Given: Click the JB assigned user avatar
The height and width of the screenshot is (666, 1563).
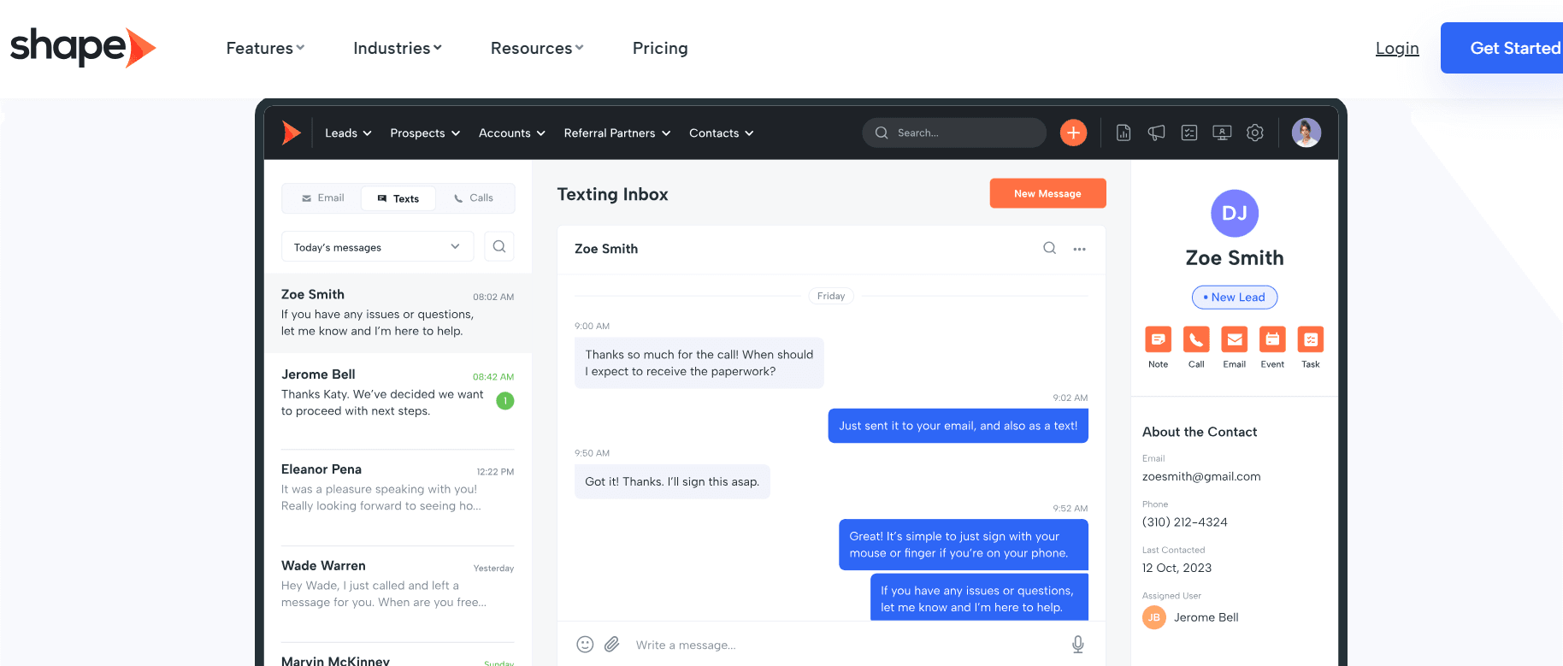Looking at the screenshot, I should (1154, 617).
